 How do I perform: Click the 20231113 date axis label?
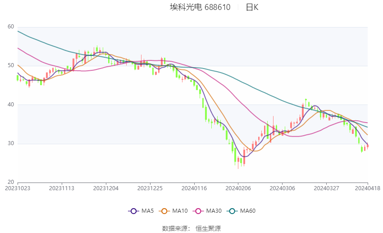tap(62, 188)
